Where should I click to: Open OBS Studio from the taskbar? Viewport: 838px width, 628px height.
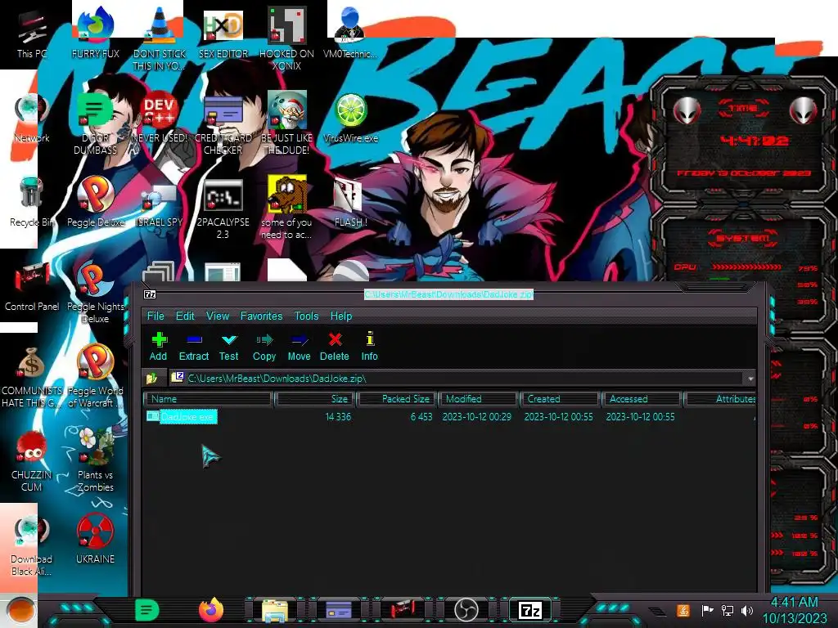pyautogui.click(x=466, y=610)
